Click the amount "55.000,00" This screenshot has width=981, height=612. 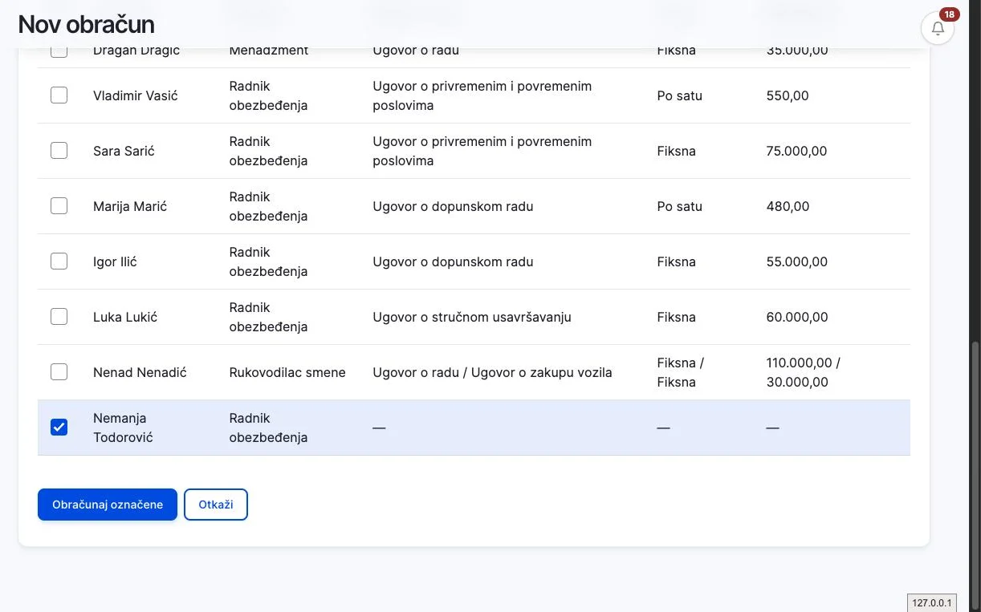(x=797, y=261)
